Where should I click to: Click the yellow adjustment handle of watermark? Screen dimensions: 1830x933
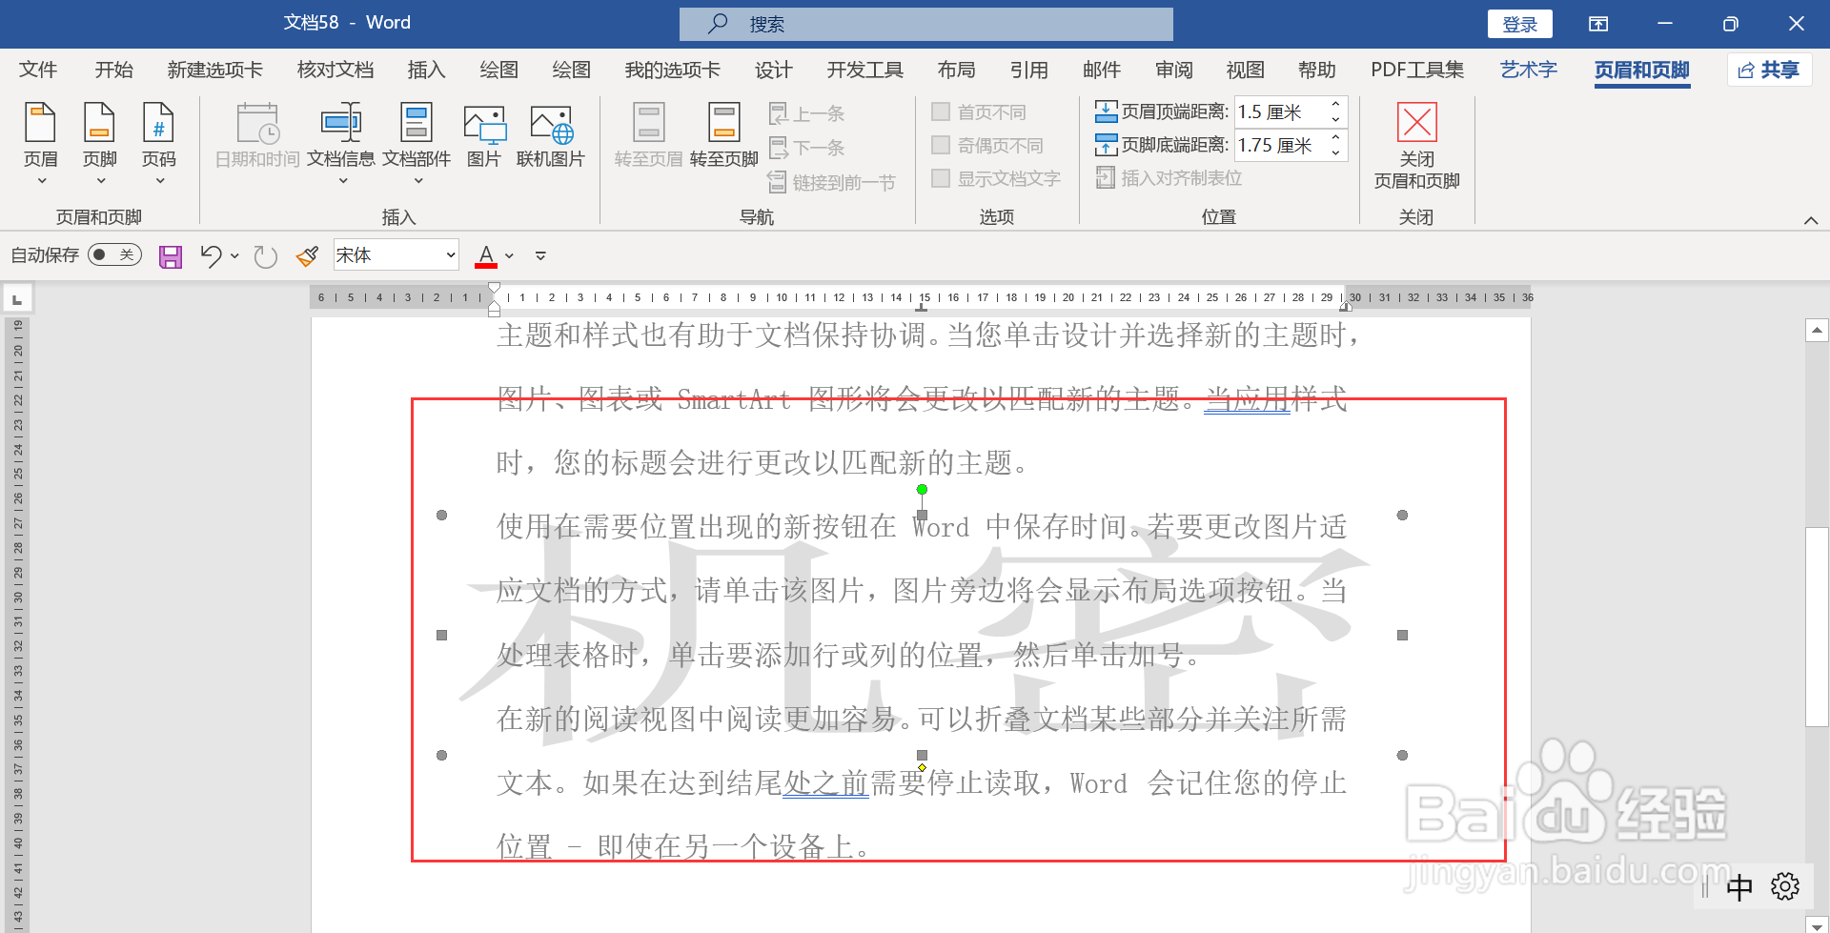click(x=922, y=767)
